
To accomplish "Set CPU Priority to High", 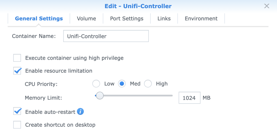I will 148,84.
